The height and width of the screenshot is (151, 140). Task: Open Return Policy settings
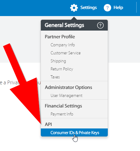(x=62, y=69)
